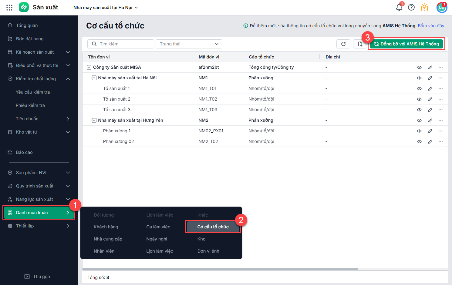452x285 pixels.
Task: Open the help question mark icon
Action: pos(411,7)
